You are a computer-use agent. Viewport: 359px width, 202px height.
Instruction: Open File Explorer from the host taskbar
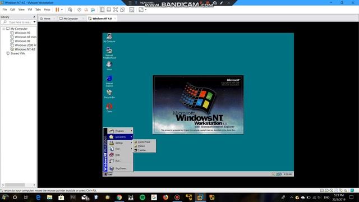point(50,197)
